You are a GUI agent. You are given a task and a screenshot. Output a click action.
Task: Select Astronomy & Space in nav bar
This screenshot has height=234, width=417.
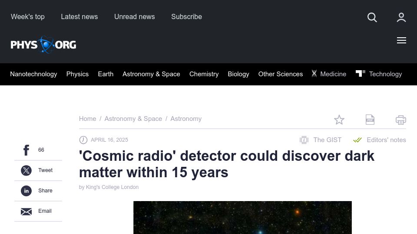151,74
